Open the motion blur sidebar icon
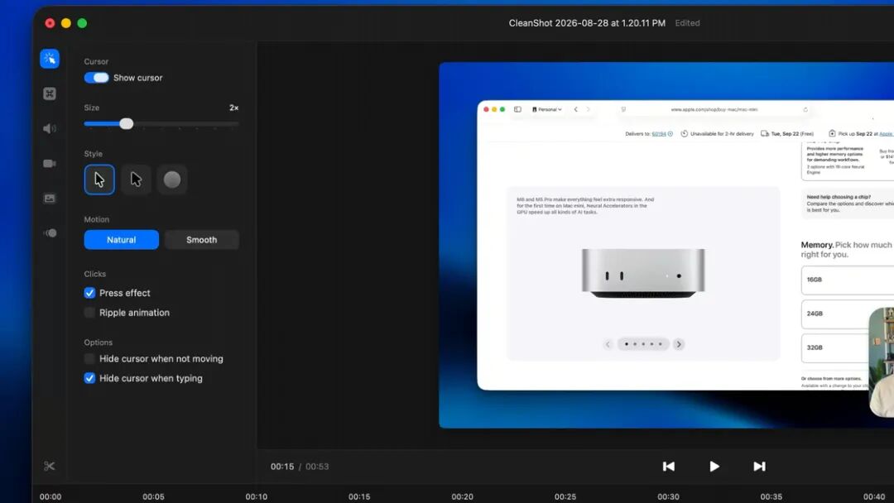This screenshot has width=894, height=503. pyautogui.click(x=50, y=233)
